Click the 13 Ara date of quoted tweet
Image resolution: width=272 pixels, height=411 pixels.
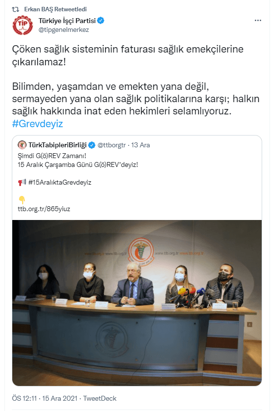pos(141,145)
